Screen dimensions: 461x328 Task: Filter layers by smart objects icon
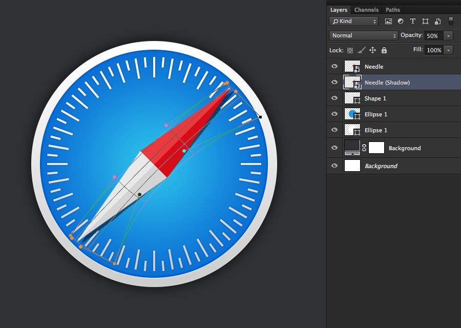(438, 21)
